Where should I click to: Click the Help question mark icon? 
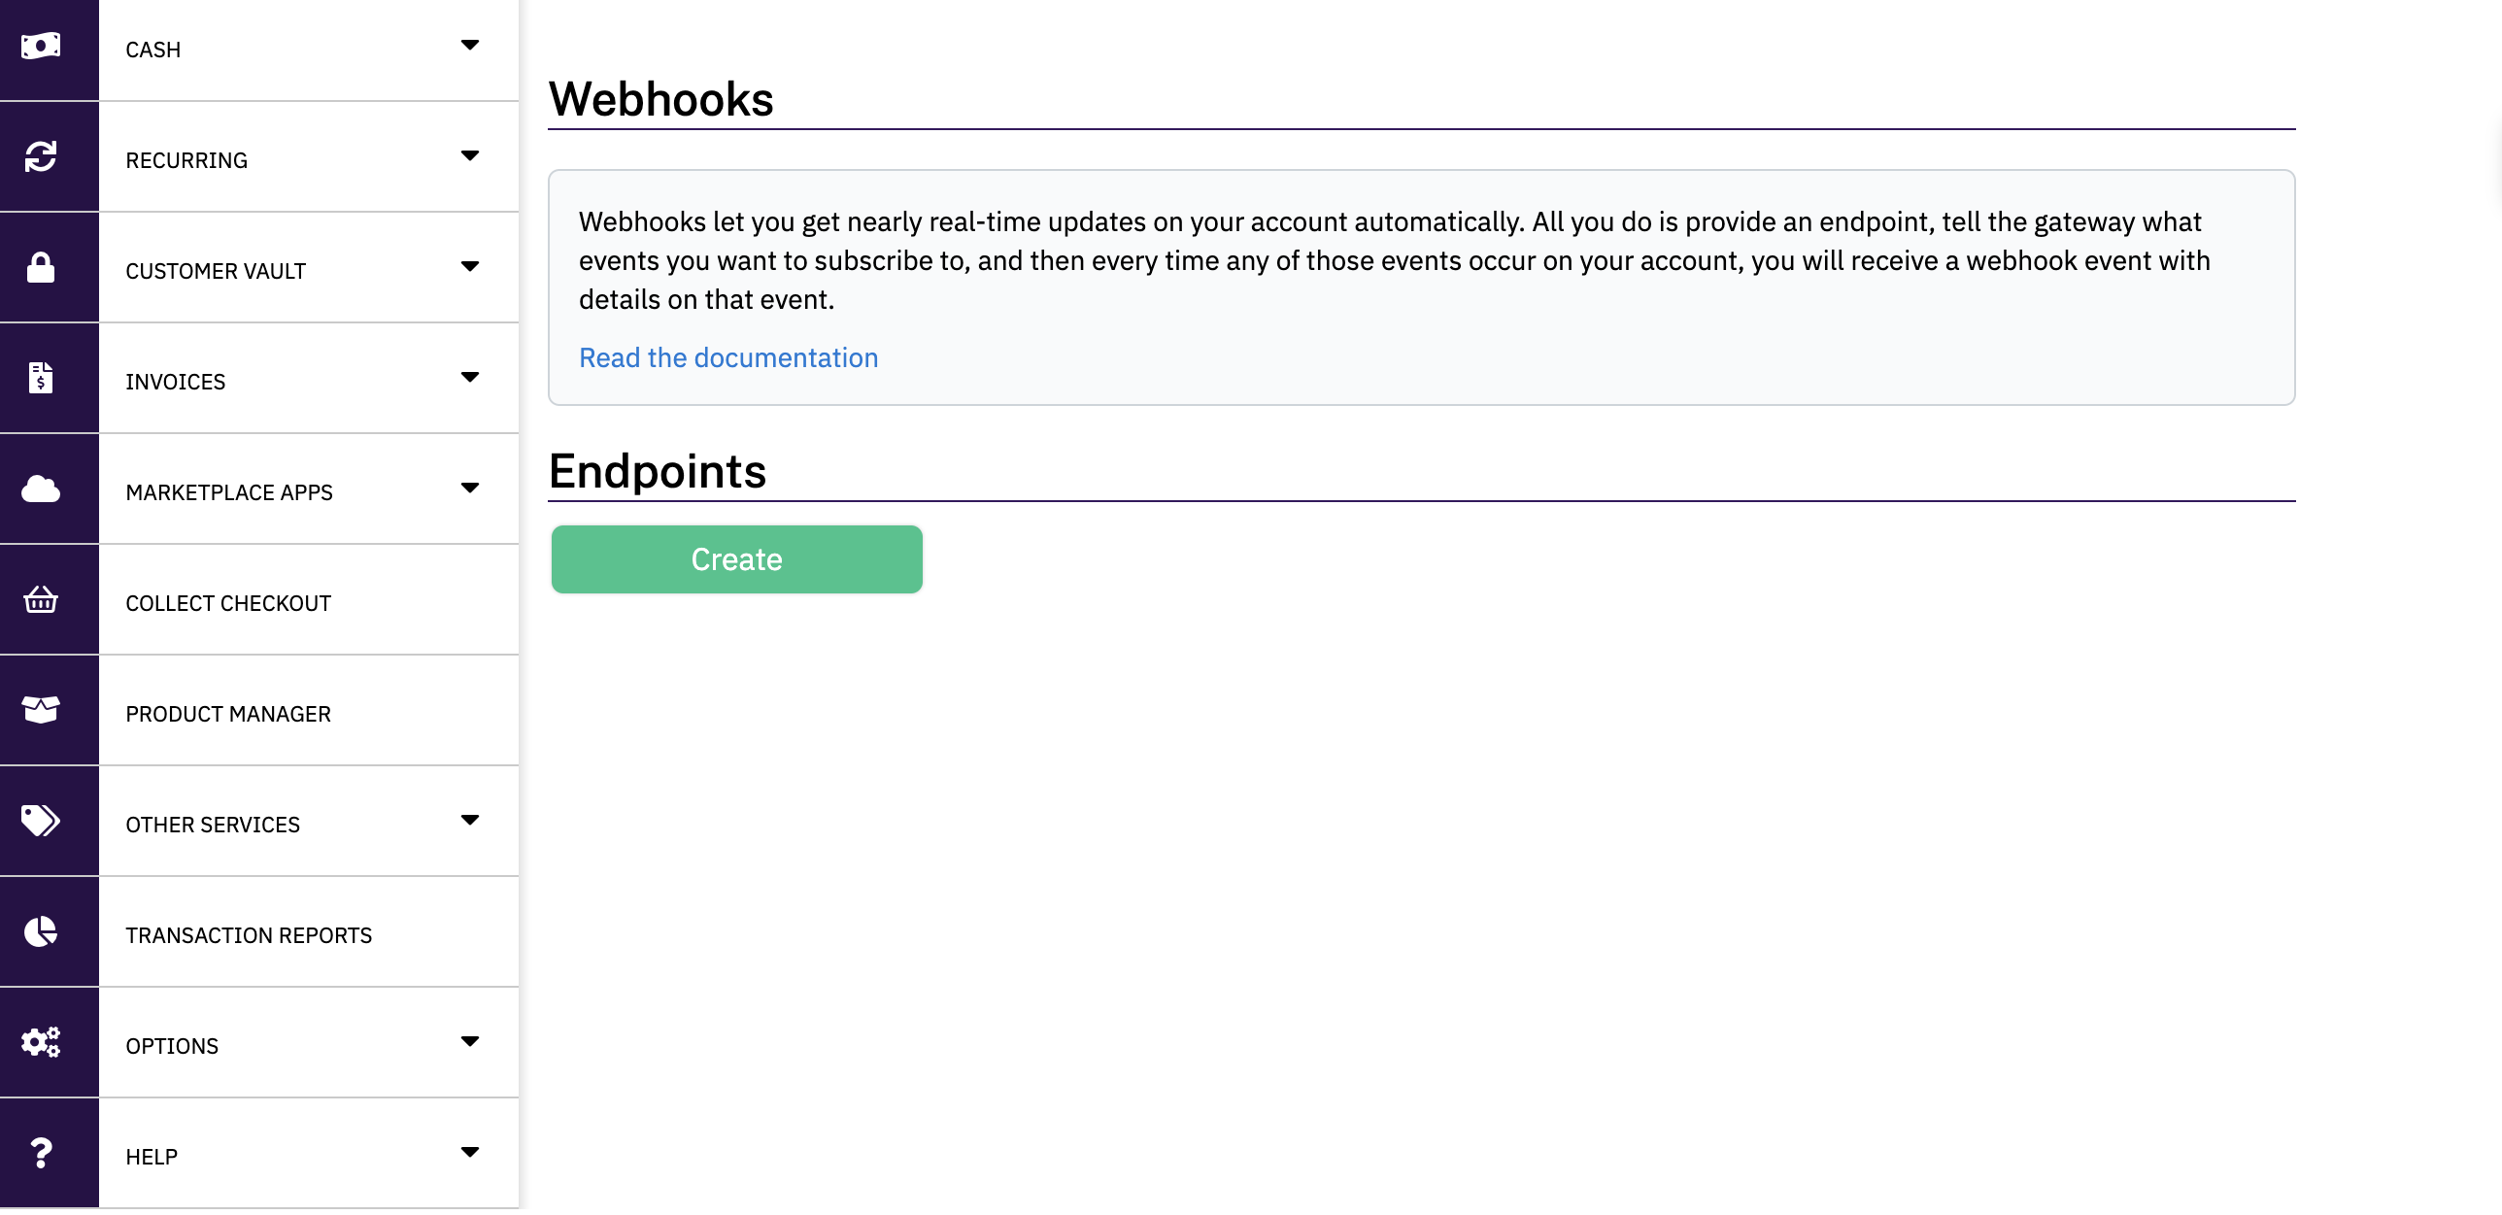pos(41,1153)
